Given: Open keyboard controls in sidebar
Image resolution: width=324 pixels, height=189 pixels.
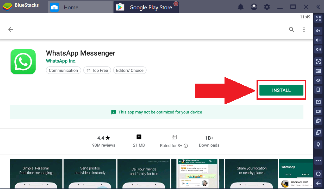Looking at the screenshot, I should click(318, 71).
